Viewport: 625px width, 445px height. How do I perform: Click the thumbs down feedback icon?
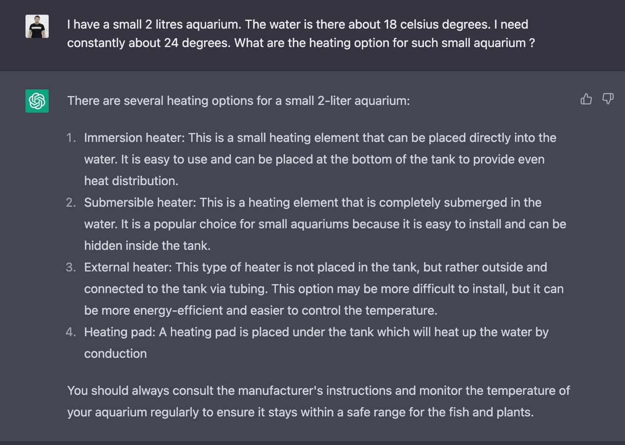point(608,99)
